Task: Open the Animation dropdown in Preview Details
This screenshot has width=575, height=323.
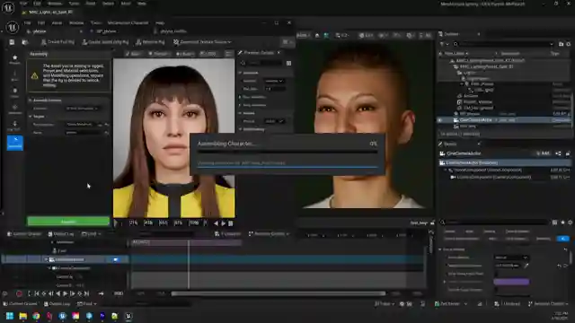Action: [x=274, y=81]
